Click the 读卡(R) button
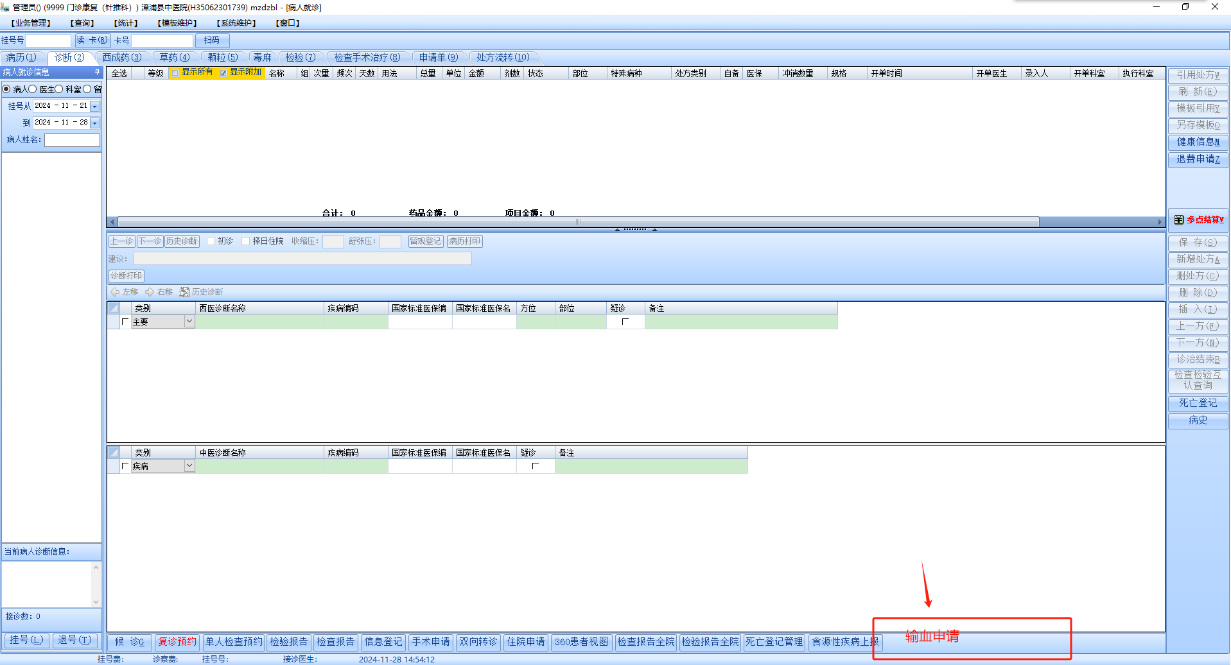This screenshot has height=665, width=1231. (92, 40)
